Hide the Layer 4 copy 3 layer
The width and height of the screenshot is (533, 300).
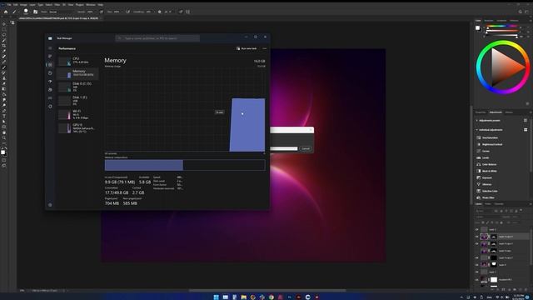[x=476, y=243]
